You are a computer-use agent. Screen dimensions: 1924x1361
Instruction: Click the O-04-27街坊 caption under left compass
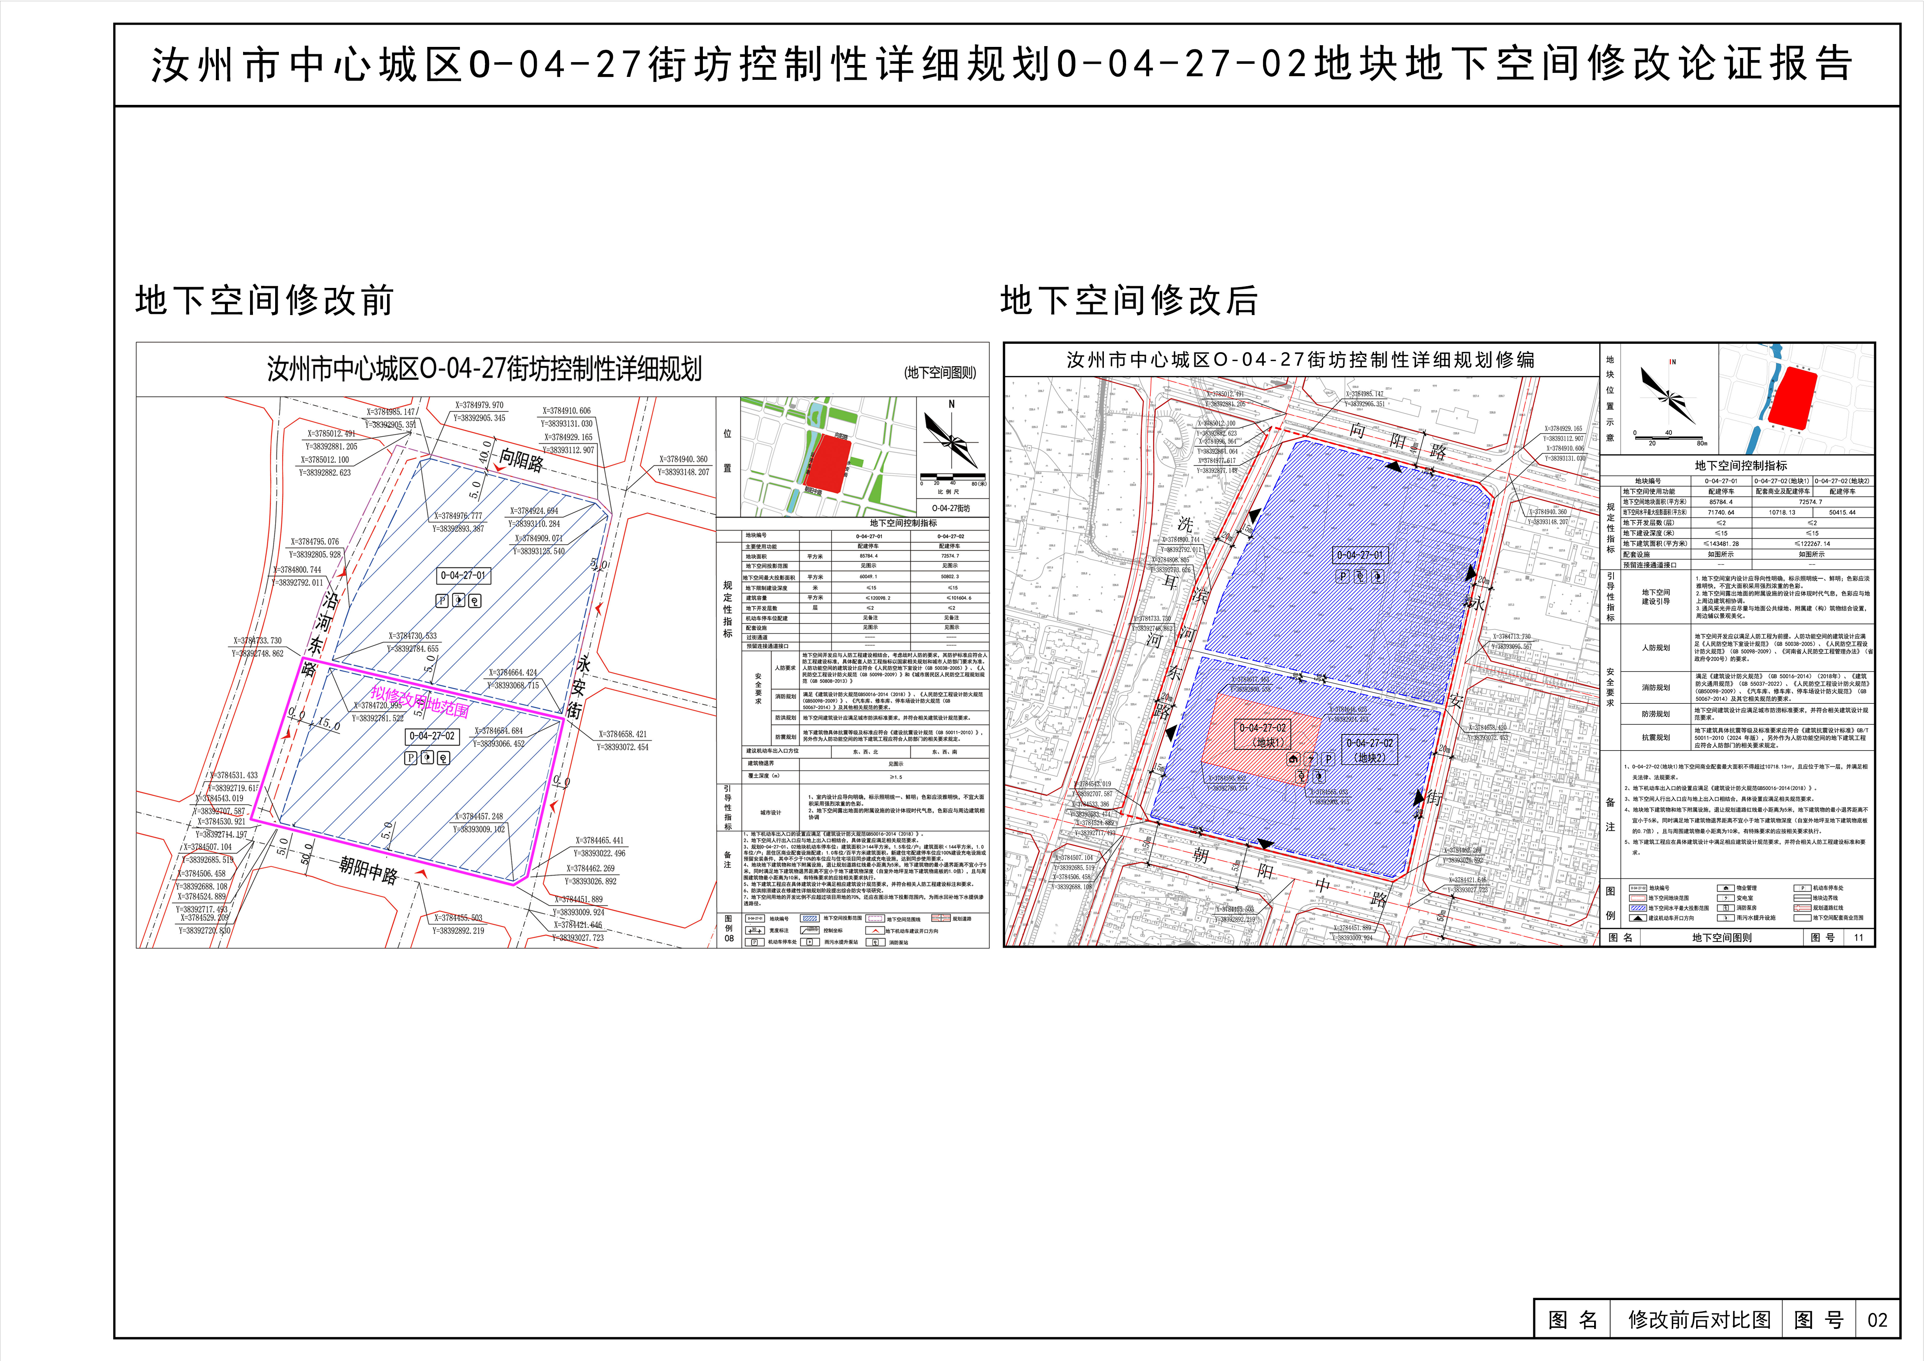952,508
